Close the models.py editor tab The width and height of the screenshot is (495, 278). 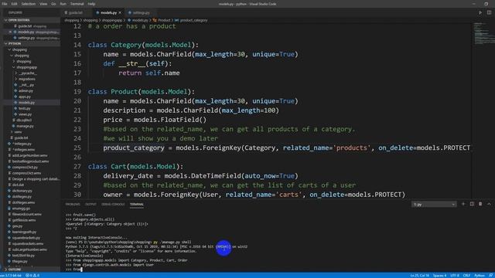pyautogui.click(x=120, y=12)
